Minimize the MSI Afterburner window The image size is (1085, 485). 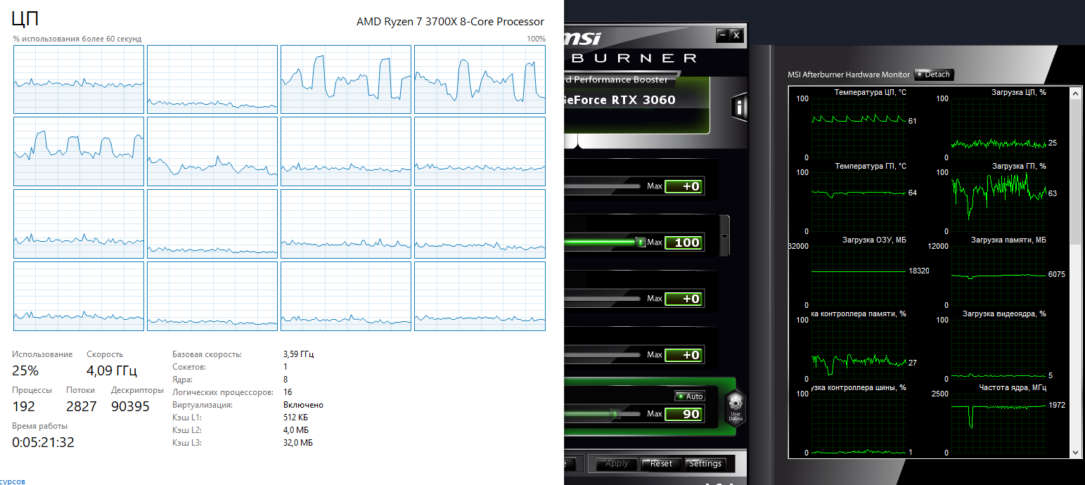coord(722,34)
